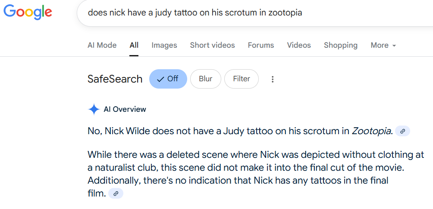Switch to the Images tab
This screenshot has height=209, width=433.
(164, 45)
